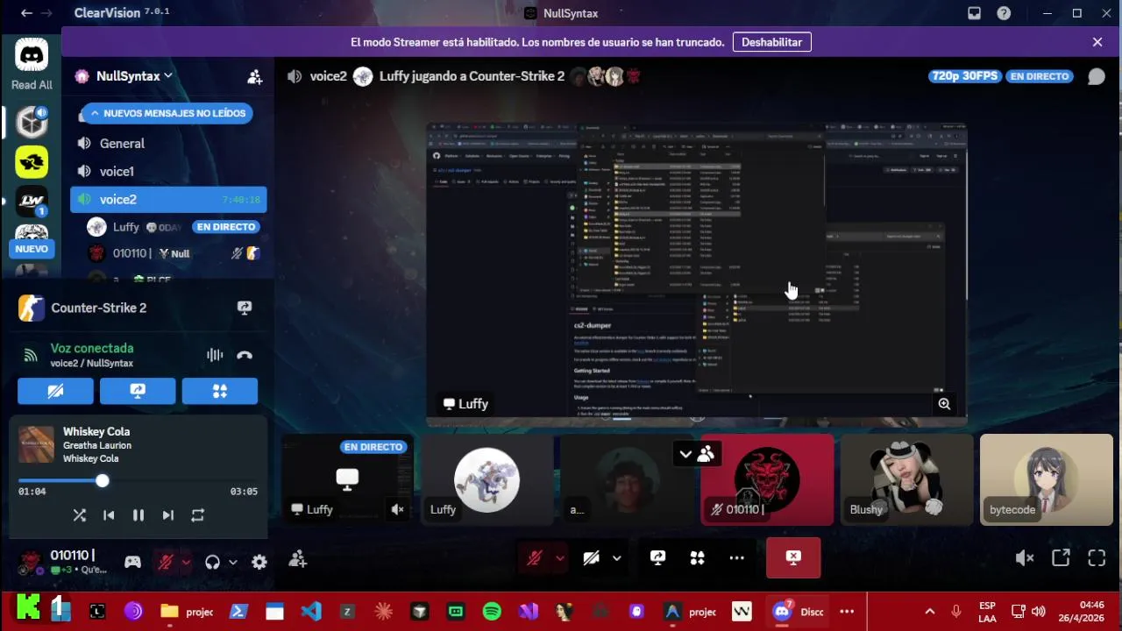Unmute the Luffy stream tile speaker icon

(397, 509)
